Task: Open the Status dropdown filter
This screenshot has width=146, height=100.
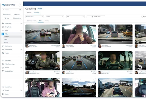Action: (x=55, y=17)
